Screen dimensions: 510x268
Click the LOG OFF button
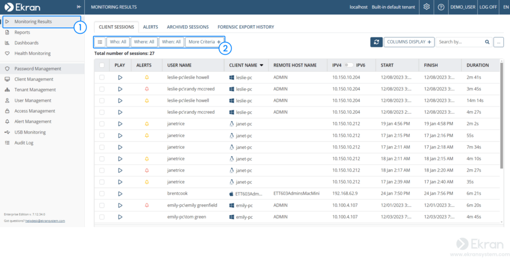(x=488, y=7)
